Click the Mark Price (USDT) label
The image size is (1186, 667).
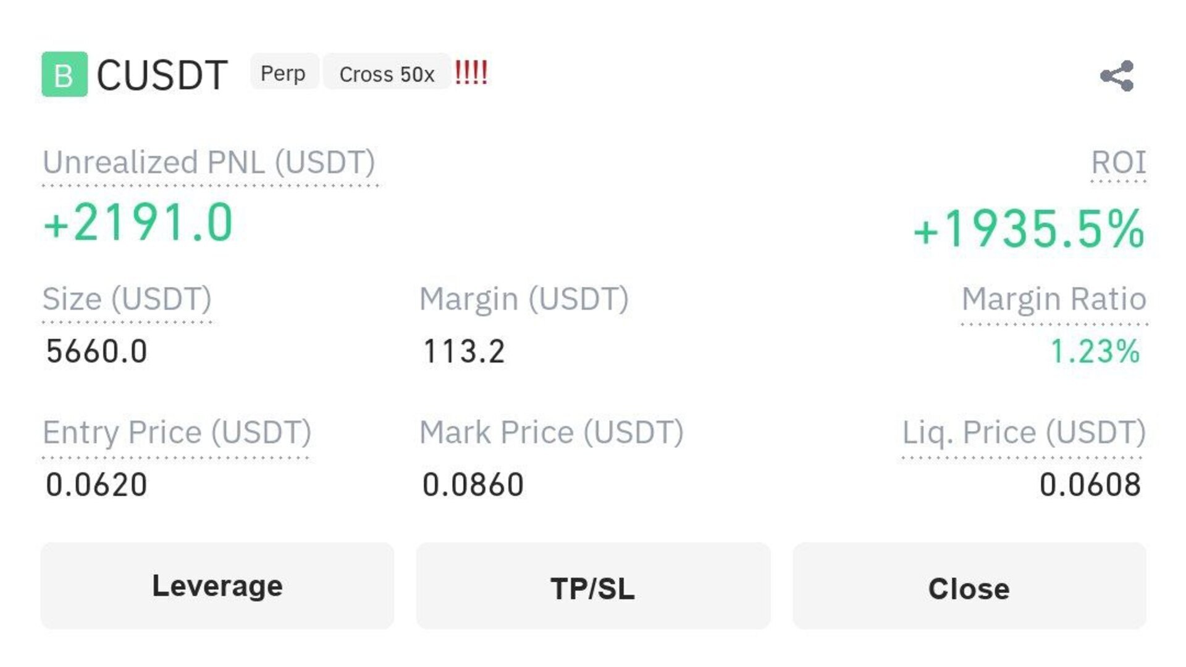point(552,432)
